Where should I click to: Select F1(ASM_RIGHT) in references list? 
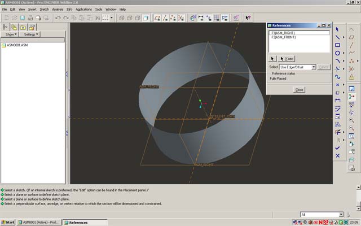coord(284,33)
